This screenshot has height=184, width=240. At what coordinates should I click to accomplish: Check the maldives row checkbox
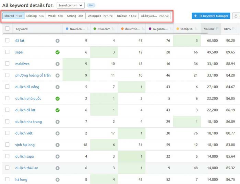coord(7,64)
